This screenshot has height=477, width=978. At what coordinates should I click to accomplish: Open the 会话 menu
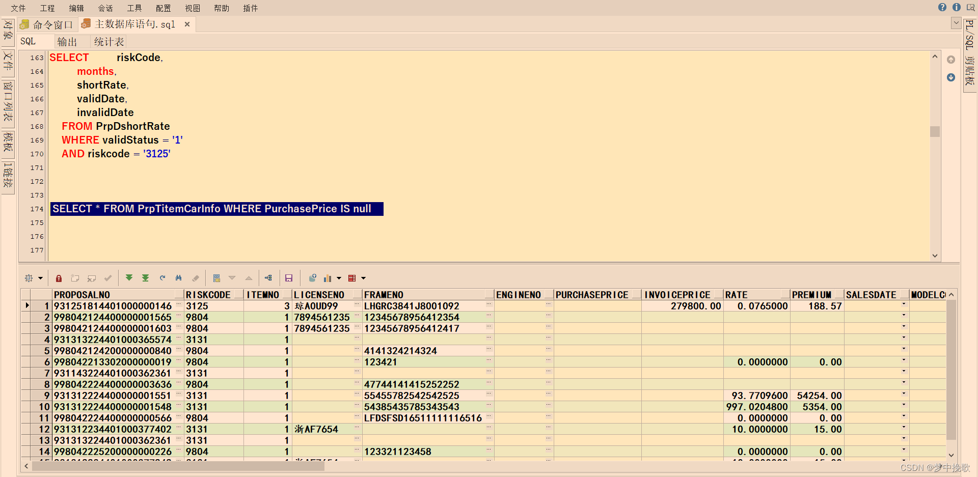tap(105, 8)
